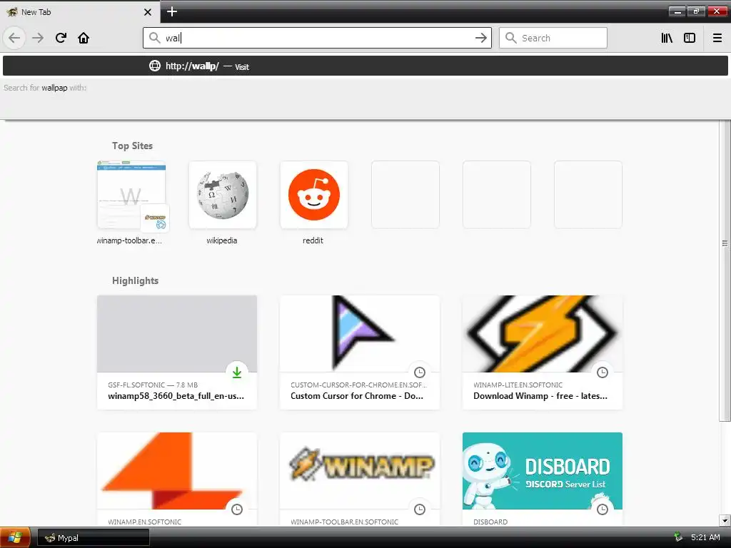Open WINAMP-TOOLBAR.EN.SOFTONIC highlight card

click(x=360, y=479)
